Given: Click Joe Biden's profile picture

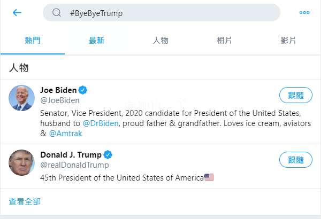Looking at the screenshot, I should click(22, 98).
